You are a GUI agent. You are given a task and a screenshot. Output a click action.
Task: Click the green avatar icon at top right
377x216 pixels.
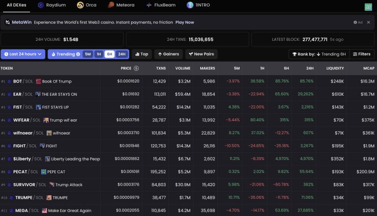(x=368, y=7)
